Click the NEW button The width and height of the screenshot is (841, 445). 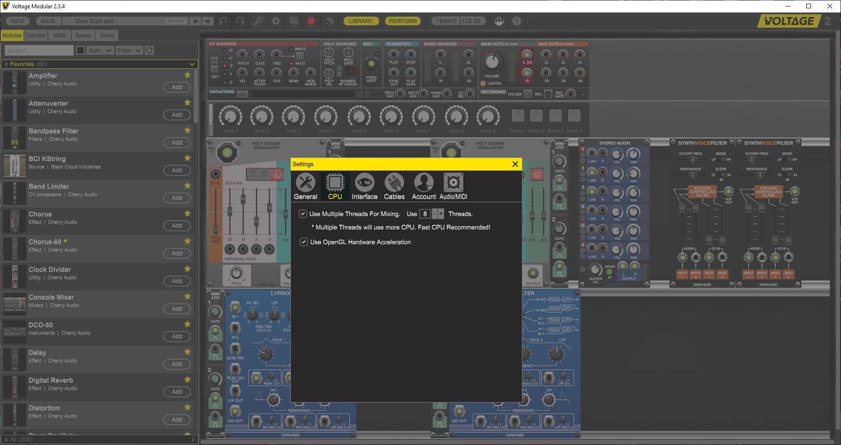tap(18, 21)
